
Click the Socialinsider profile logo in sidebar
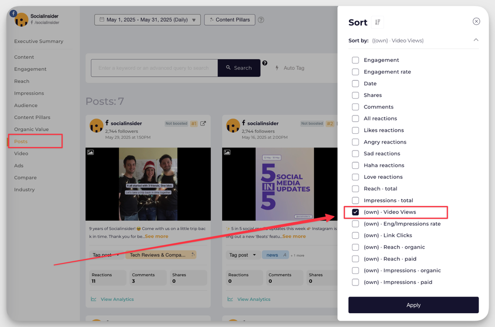(x=21, y=20)
